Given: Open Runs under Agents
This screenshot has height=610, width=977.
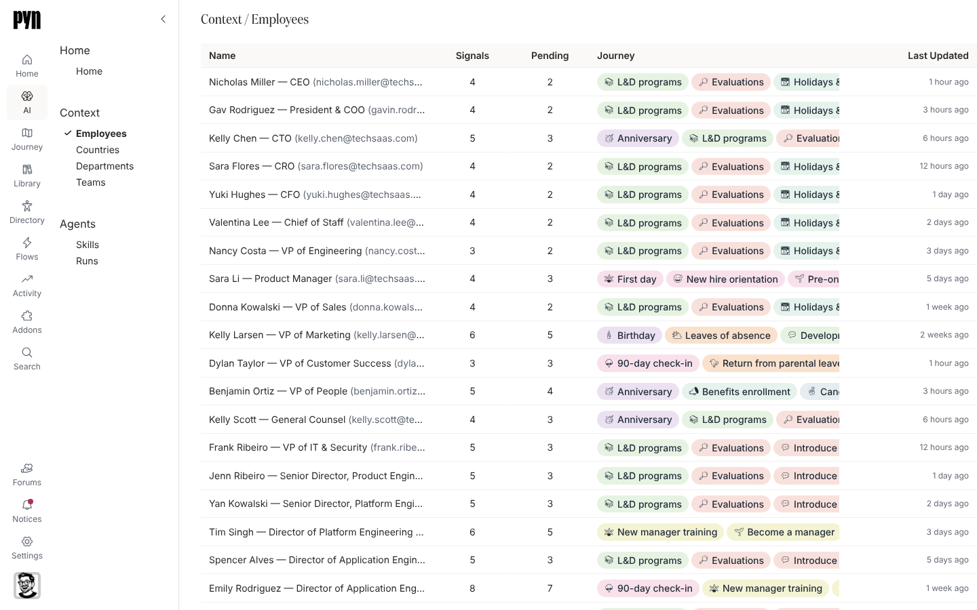Looking at the screenshot, I should click(87, 261).
